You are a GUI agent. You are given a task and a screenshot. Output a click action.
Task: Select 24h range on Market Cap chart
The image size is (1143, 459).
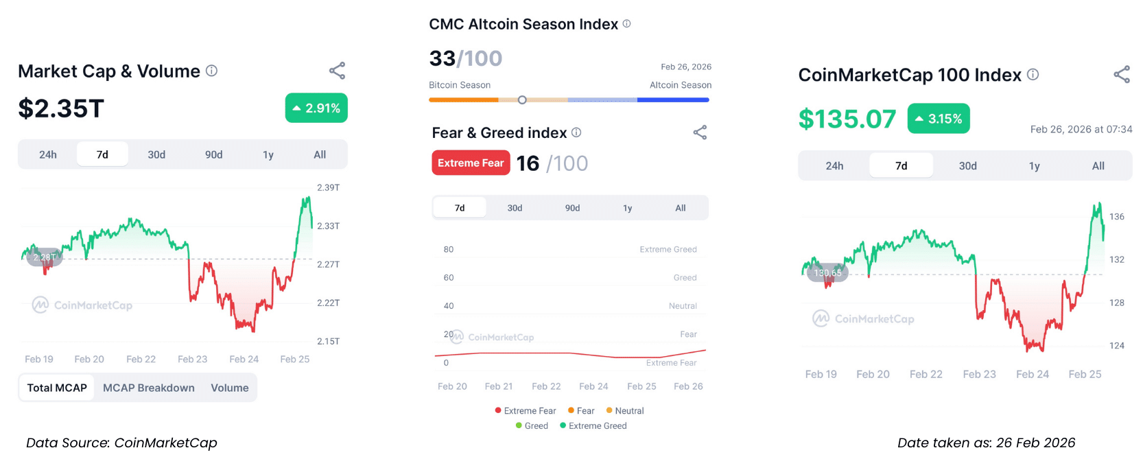(48, 154)
